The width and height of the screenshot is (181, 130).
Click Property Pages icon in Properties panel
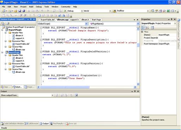(152, 28)
